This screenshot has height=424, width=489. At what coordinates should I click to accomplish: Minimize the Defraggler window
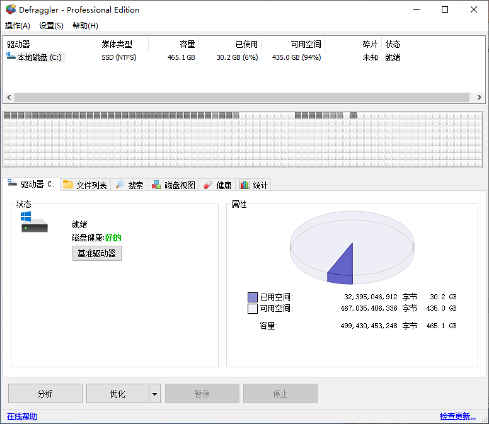click(417, 9)
